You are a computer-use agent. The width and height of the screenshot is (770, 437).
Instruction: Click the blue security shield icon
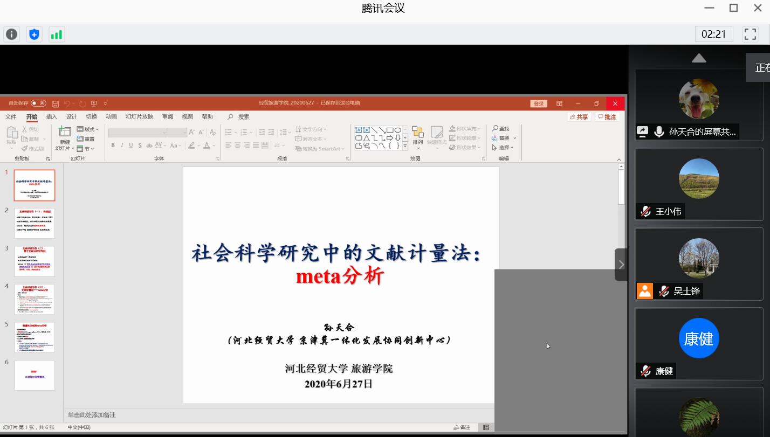(34, 34)
